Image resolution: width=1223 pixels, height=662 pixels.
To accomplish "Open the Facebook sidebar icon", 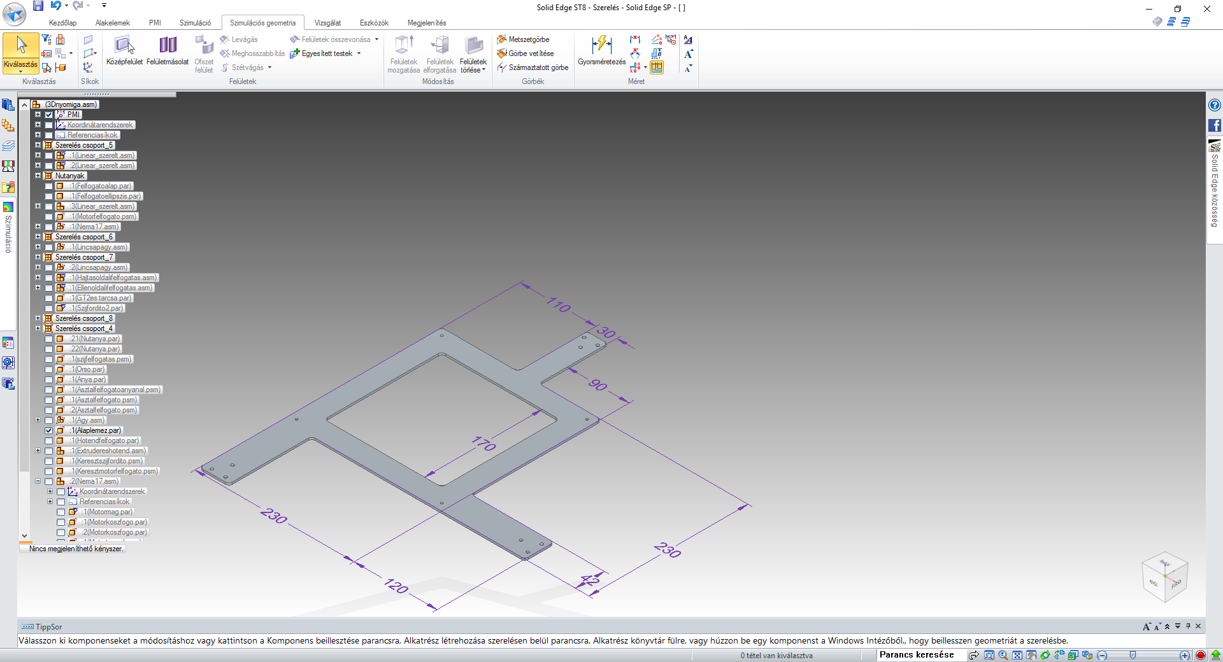I will coord(1215,125).
